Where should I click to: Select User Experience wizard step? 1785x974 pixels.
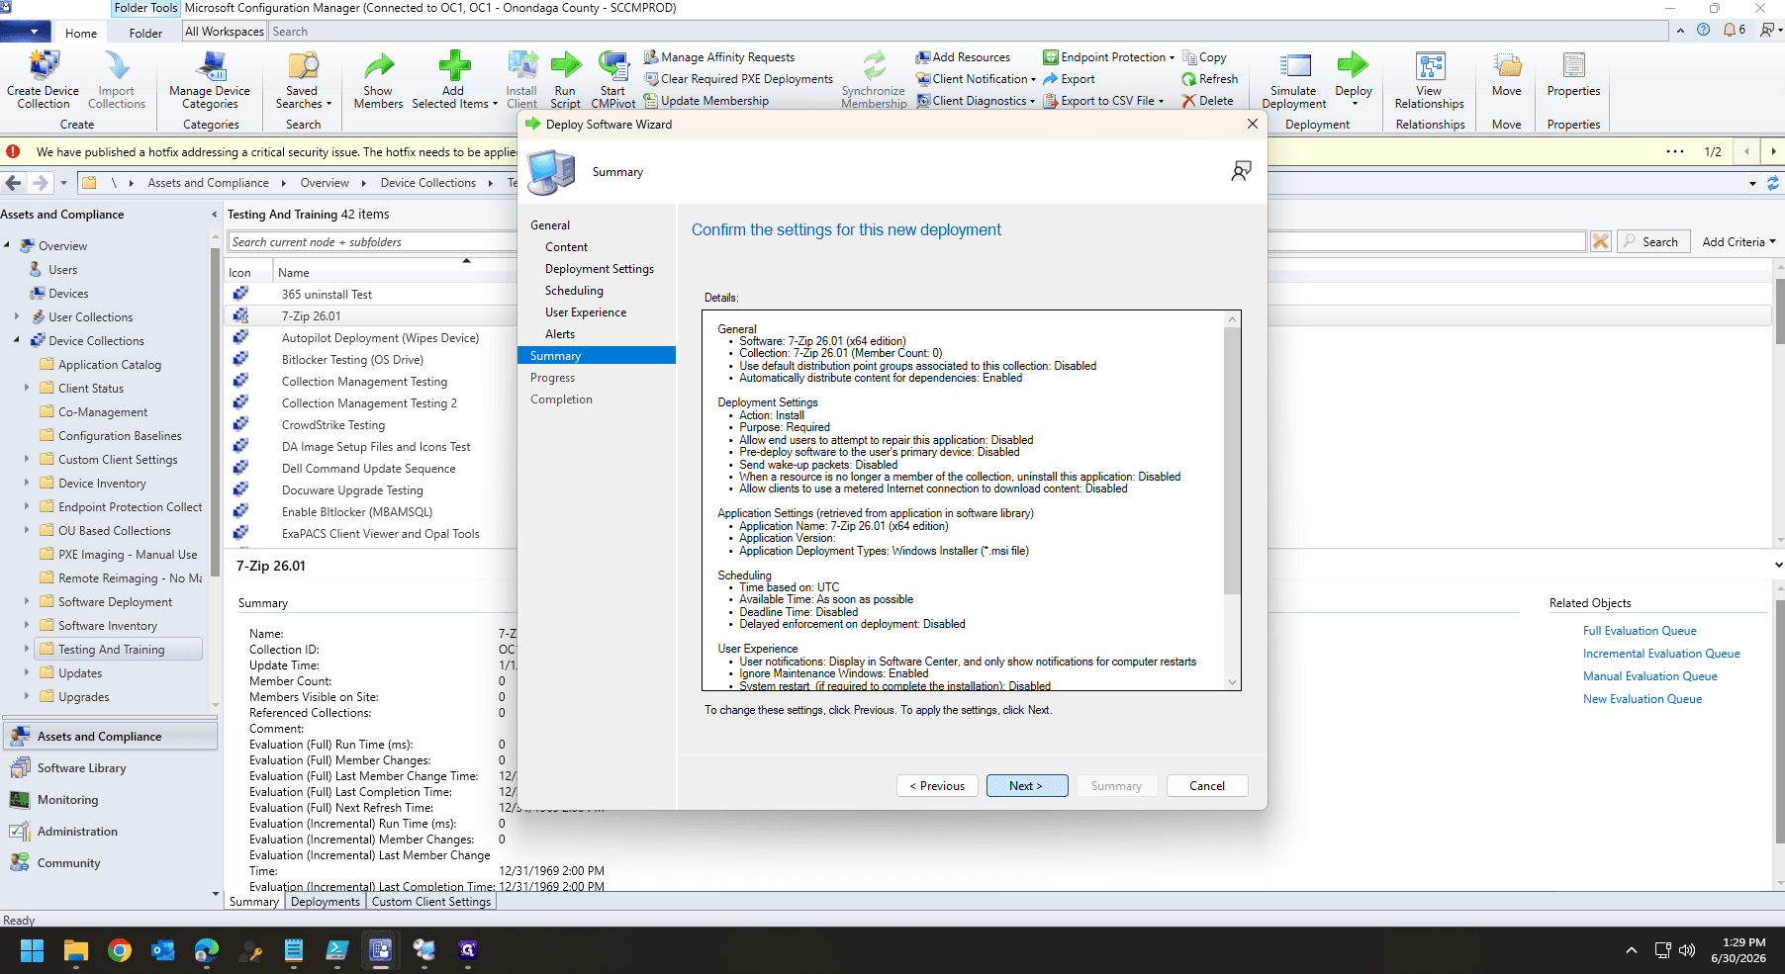click(586, 312)
